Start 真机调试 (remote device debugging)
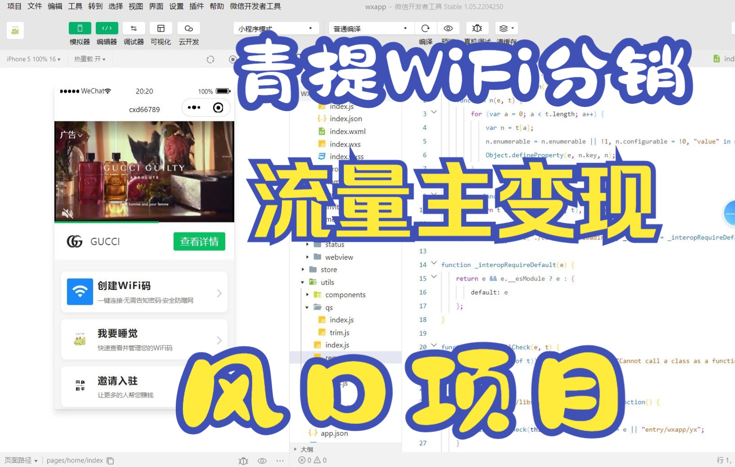Screen dimensions: 735x467 [x=477, y=28]
